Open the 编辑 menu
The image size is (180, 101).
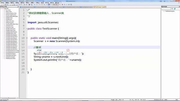[x=7, y=3]
